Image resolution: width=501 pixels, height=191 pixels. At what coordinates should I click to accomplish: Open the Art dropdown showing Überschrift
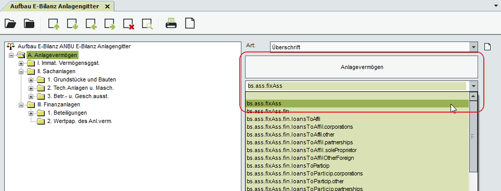click(x=473, y=47)
